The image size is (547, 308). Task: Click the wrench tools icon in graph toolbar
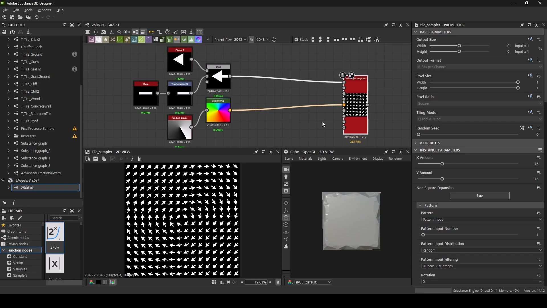click(x=175, y=32)
